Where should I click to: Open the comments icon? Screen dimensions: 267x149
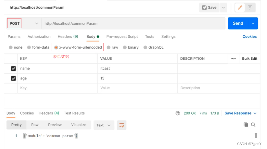pyautogui.click(x=250, y=7)
